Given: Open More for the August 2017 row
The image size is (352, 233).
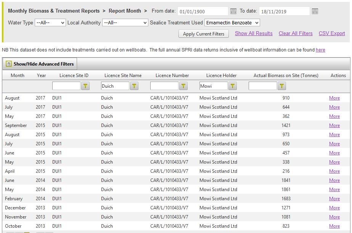Looking at the screenshot, I should point(334,98).
